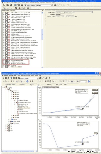The height and width of the screenshot is (154, 101).
Task: Click the device icon right of VIBXPERT dropdown
Action: tap(40, 78)
